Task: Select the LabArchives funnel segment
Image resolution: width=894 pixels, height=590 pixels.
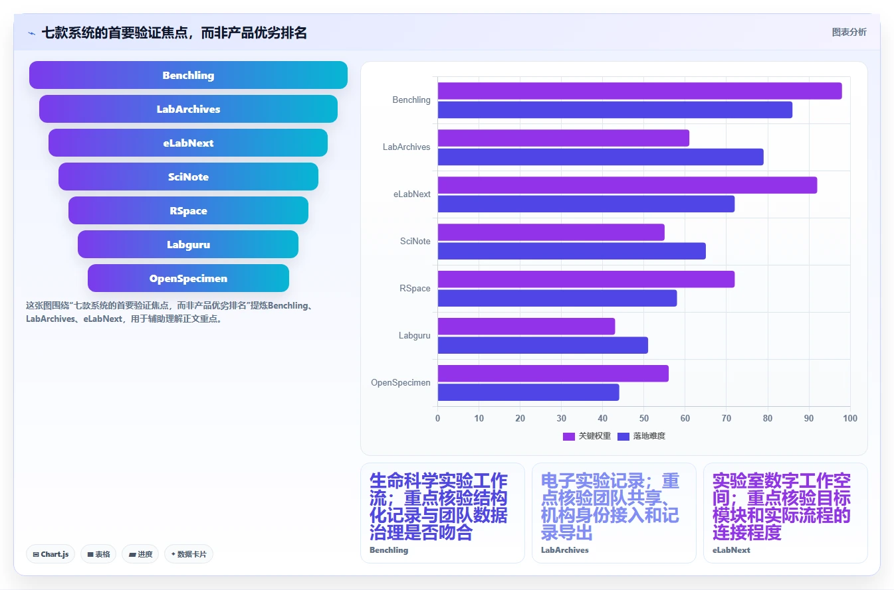Action: pos(188,109)
